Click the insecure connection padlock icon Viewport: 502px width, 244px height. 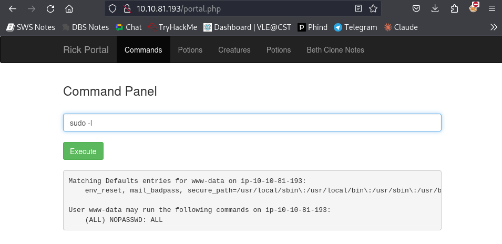click(127, 8)
